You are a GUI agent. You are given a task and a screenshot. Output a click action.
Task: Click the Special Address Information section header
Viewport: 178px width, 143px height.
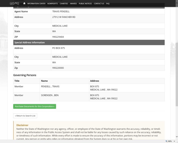pos(29,42)
